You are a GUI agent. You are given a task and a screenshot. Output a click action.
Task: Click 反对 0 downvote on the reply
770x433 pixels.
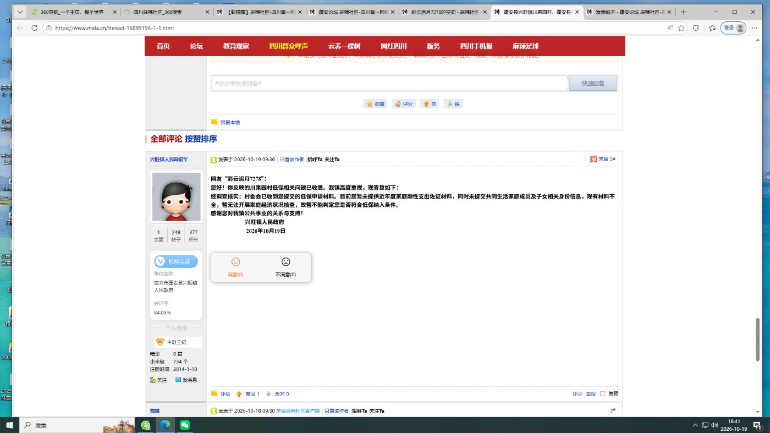pyautogui.click(x=277, y=394)
